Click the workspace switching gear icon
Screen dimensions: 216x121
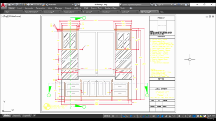click(179, 116)
